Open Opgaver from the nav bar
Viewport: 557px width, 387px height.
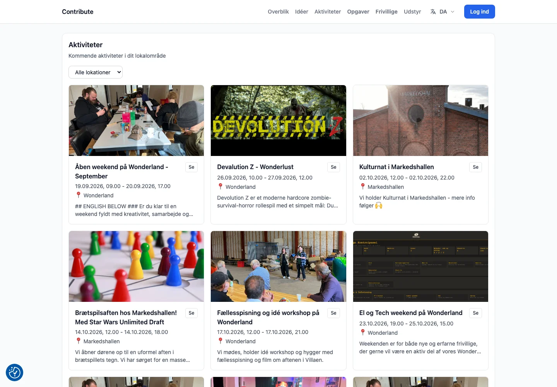point(358,12)
